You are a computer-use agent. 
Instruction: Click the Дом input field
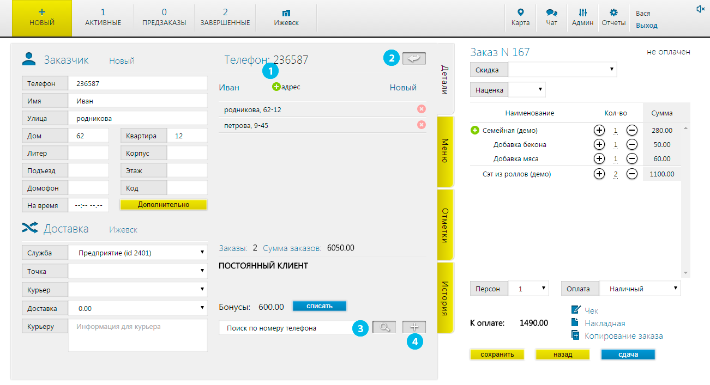coord(89,136)
